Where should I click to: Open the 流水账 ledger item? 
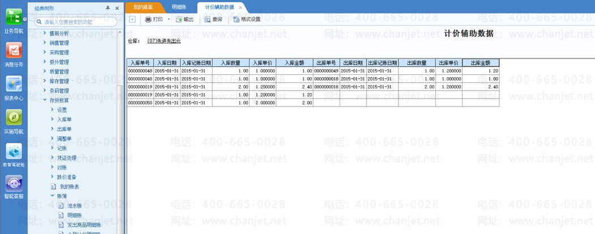coord(74,206)
